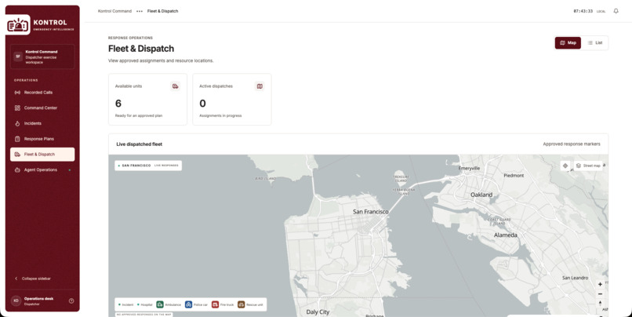
Task: Click Kontrol Command breadcrumb link
Action: click(x=114, y=11)
